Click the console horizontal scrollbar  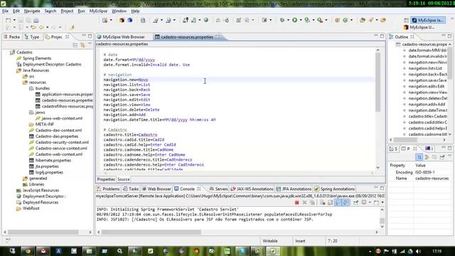coord(151,233)
